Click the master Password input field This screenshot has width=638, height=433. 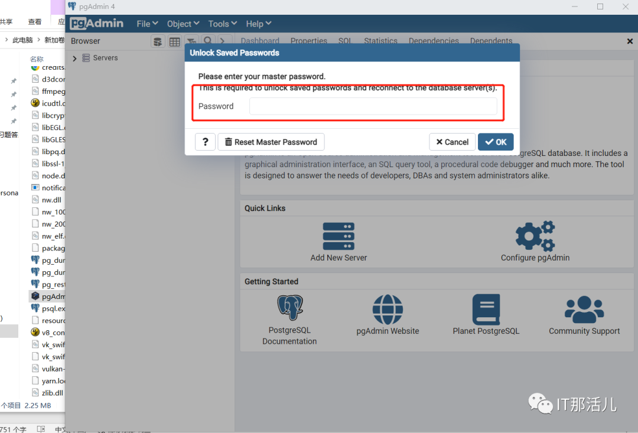coord(373,106)
